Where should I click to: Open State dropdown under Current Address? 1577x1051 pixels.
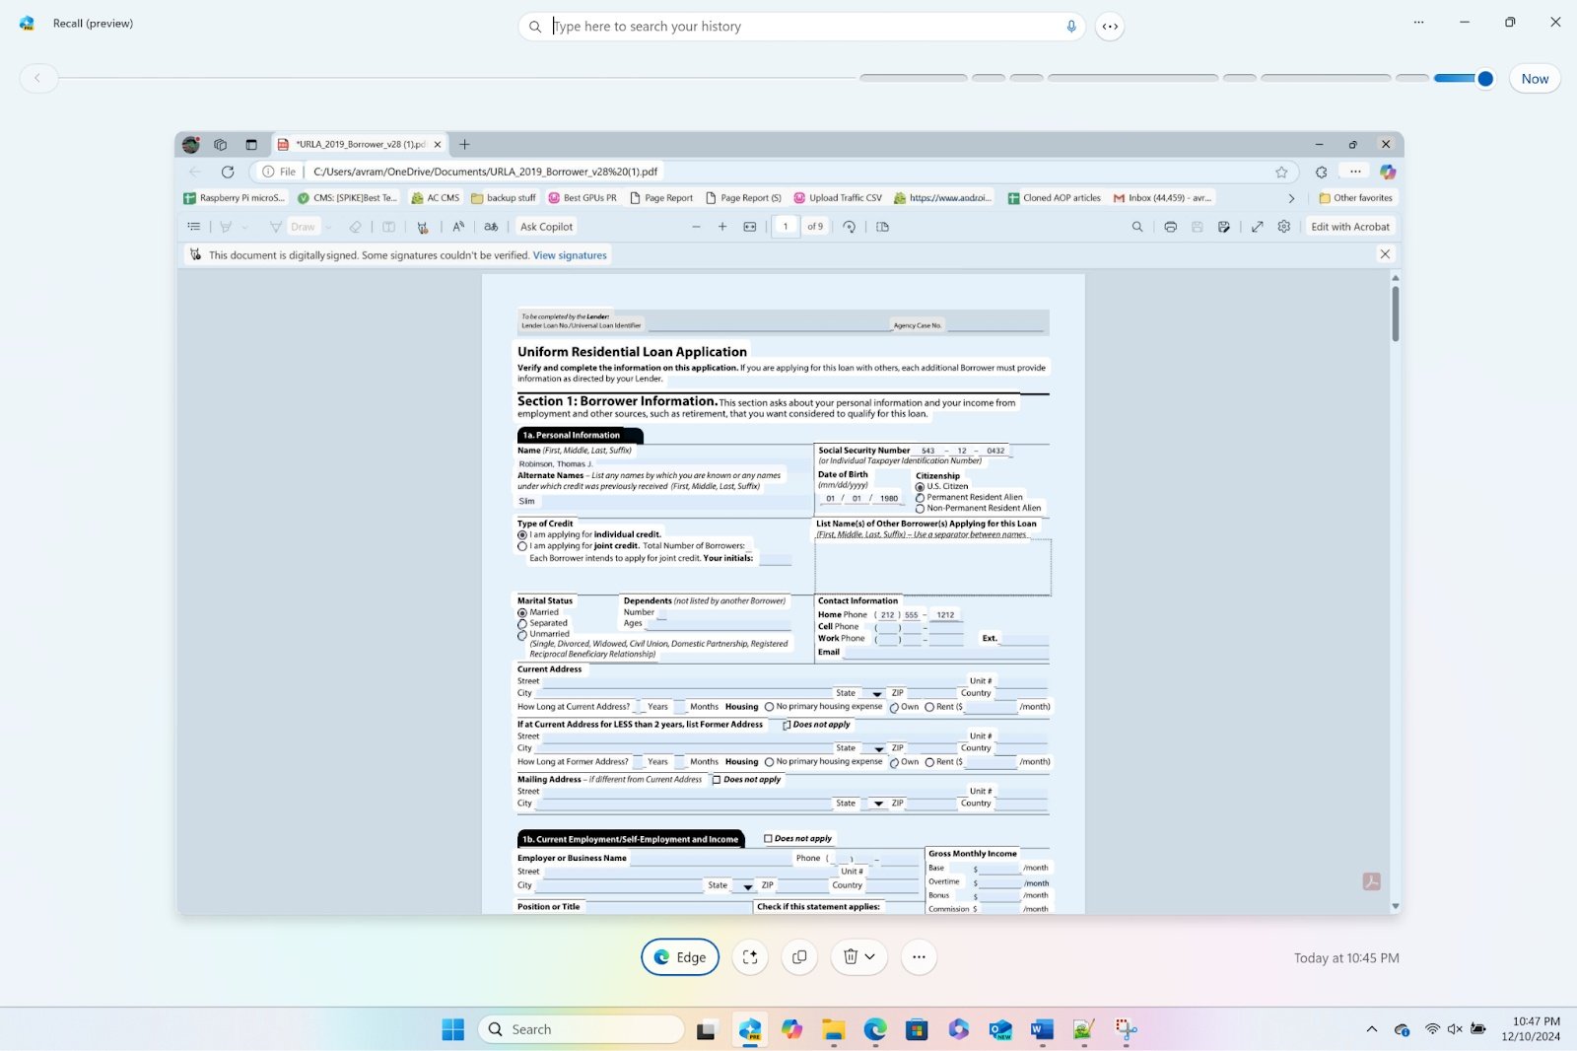point(877,693)
